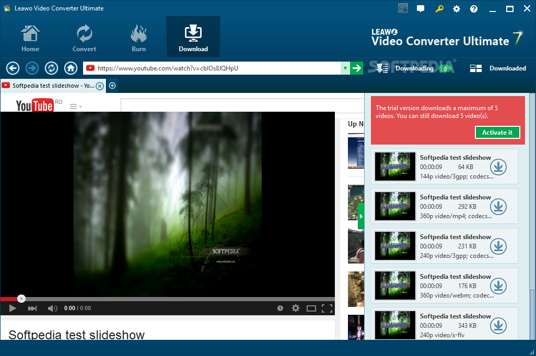Click the YouTube URL address field
Image resolution: width=536 pixels, height=356 pixels.
coord(212,68)
